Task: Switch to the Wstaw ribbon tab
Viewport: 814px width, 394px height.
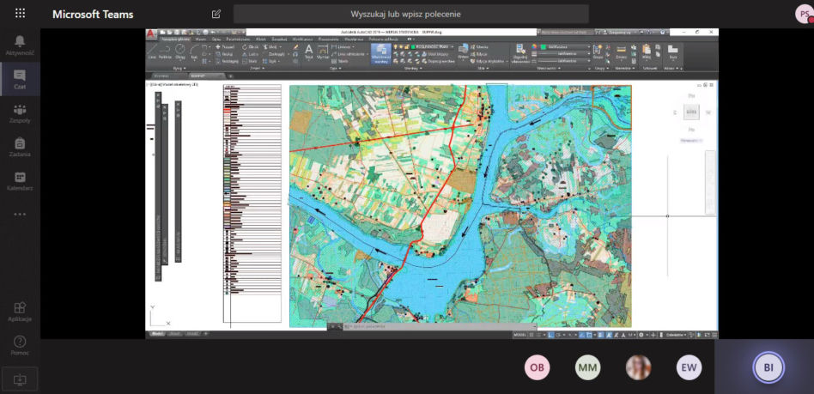Action: (x=201, y=39)
